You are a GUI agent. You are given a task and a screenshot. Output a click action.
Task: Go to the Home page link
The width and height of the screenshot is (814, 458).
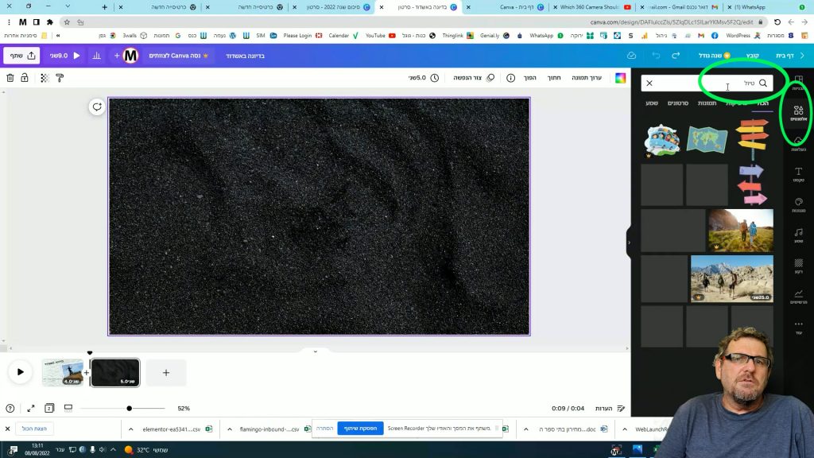[785, 56]
